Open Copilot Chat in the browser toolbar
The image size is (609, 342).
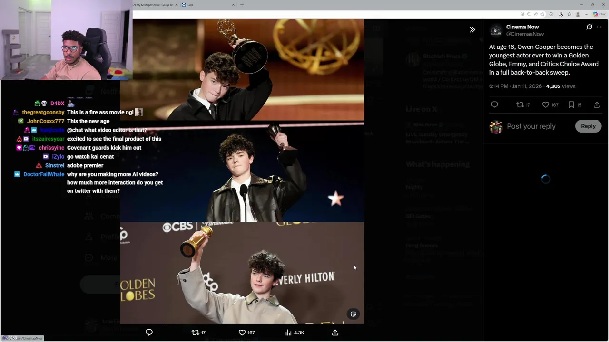pyautogui.click(x=599, y=14)
